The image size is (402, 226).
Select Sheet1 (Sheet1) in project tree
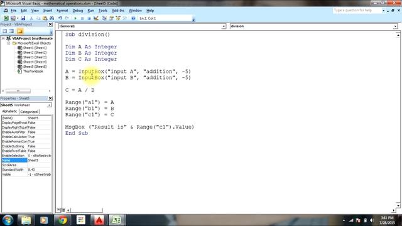click(35, 48)
